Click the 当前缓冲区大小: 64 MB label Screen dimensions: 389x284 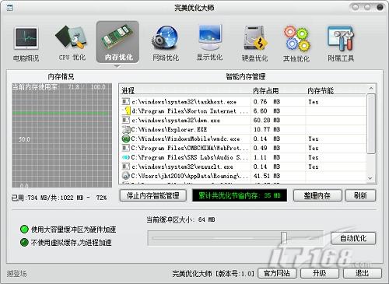coord(181,219)
